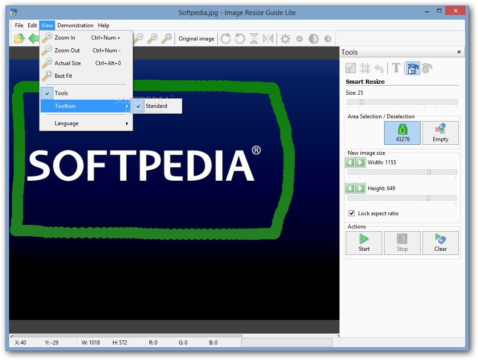Click the undo arrow in Tools panel

coord(379,68)
